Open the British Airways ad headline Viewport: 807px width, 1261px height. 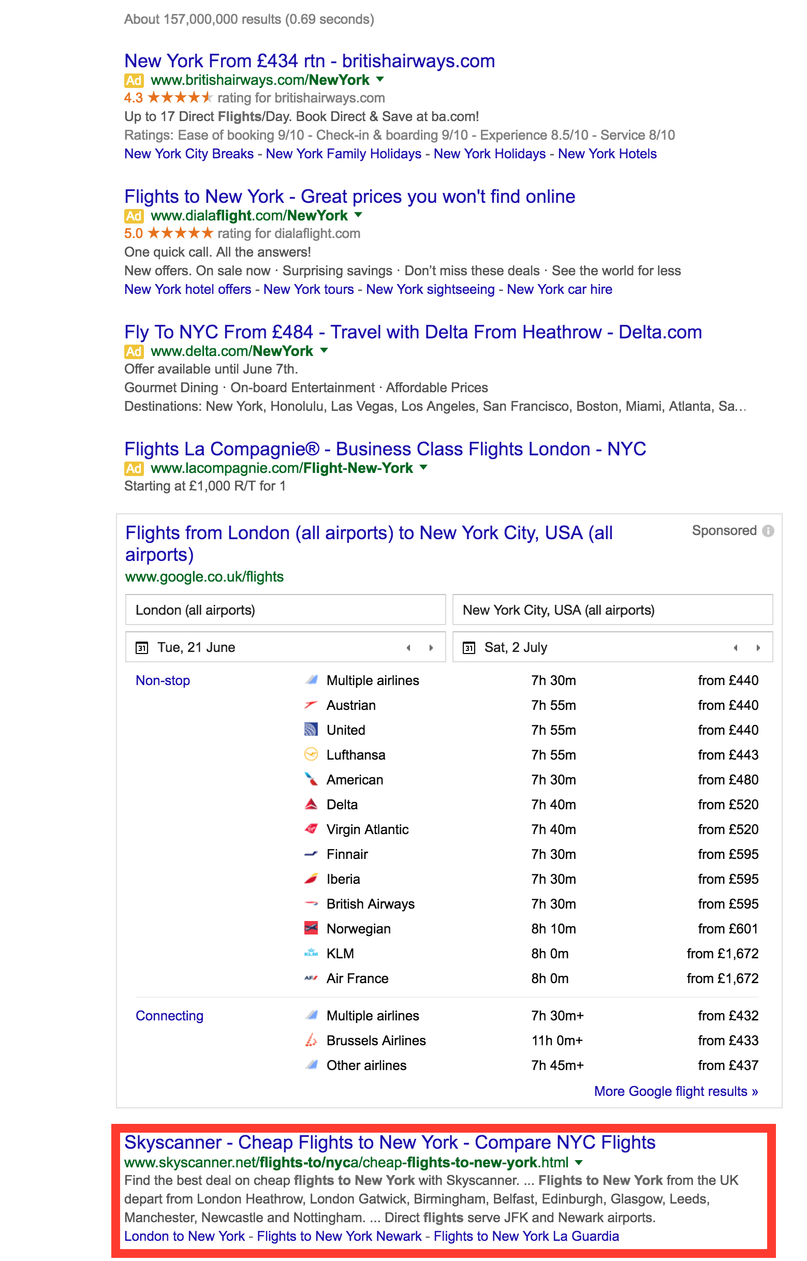310,61
